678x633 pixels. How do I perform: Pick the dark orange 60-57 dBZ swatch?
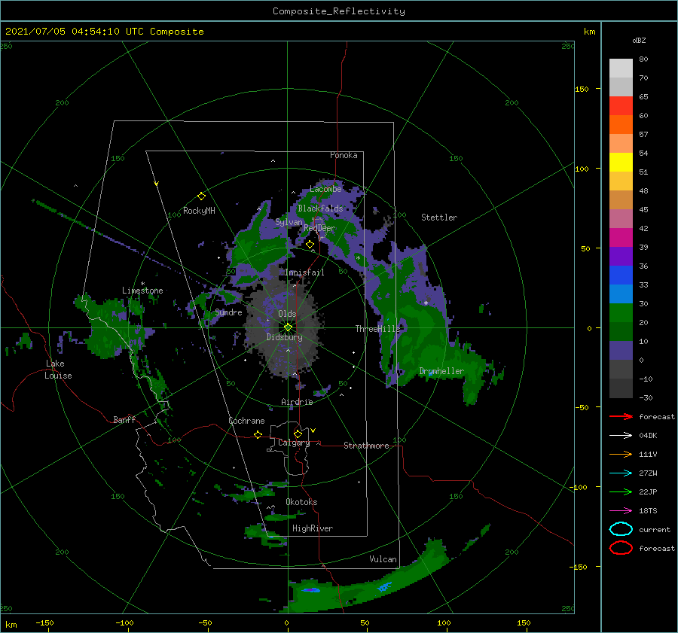pyautogui.click(x=621, y=125)
